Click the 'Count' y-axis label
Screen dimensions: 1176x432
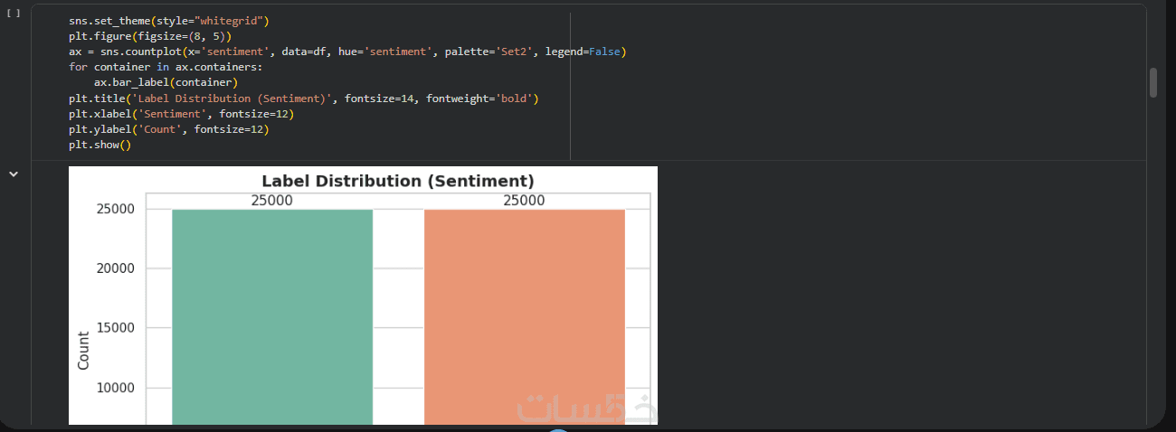click(x=83, y=351)
